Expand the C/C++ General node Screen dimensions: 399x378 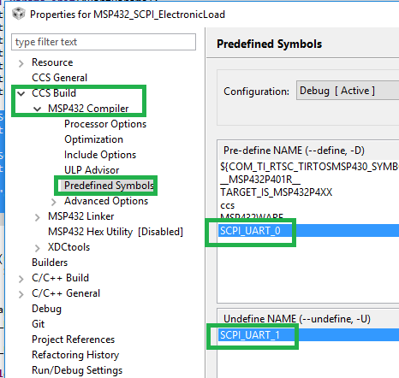point(21,294)
